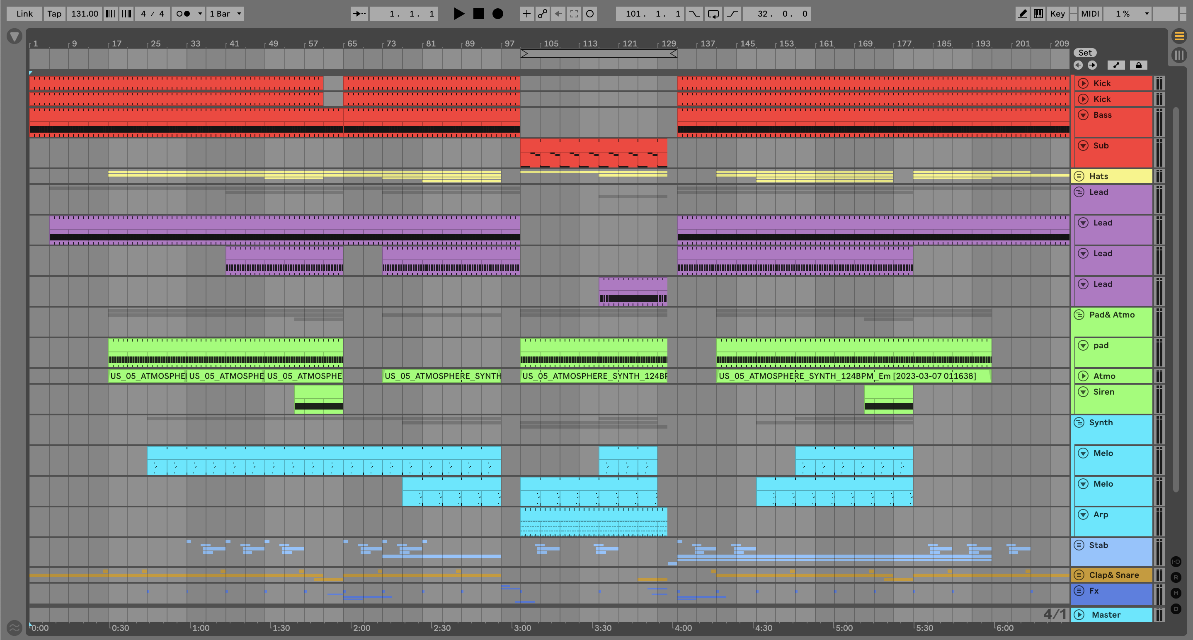
Task: Toggle the Metronome switch
Action: click(183, 14)
